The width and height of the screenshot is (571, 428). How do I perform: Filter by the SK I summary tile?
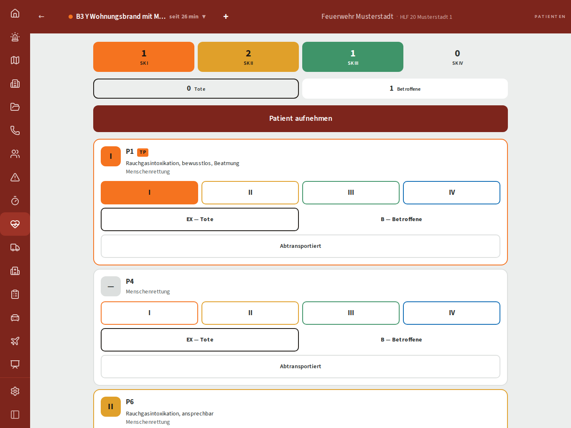coord(144,57)
